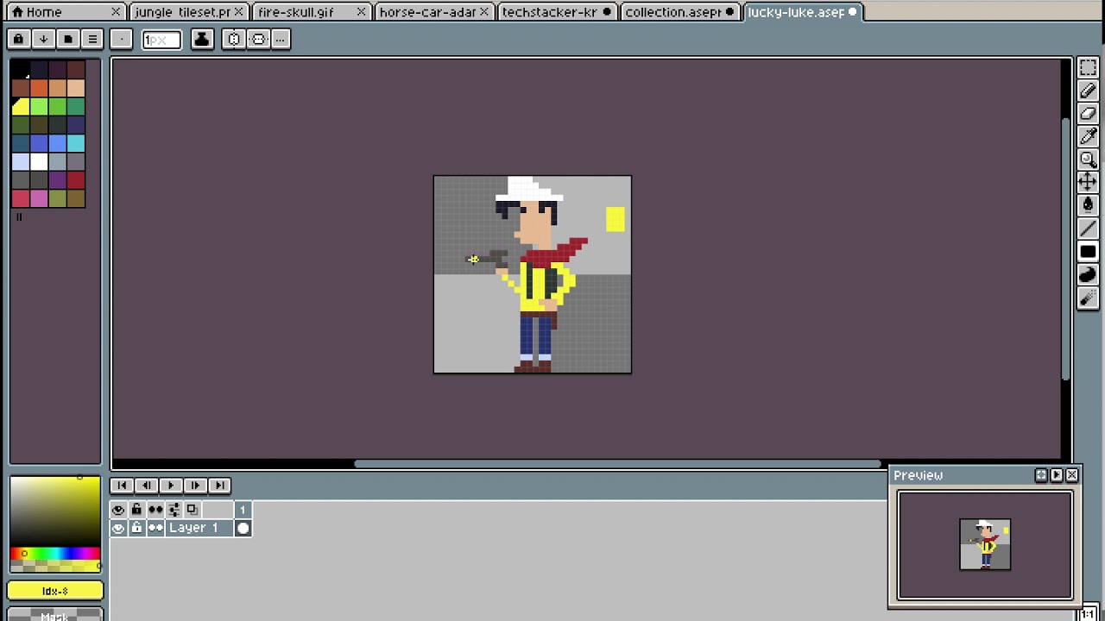Toggle visibility of all layers in header
Screen dimensions: 1105x621
pos(118,510)
